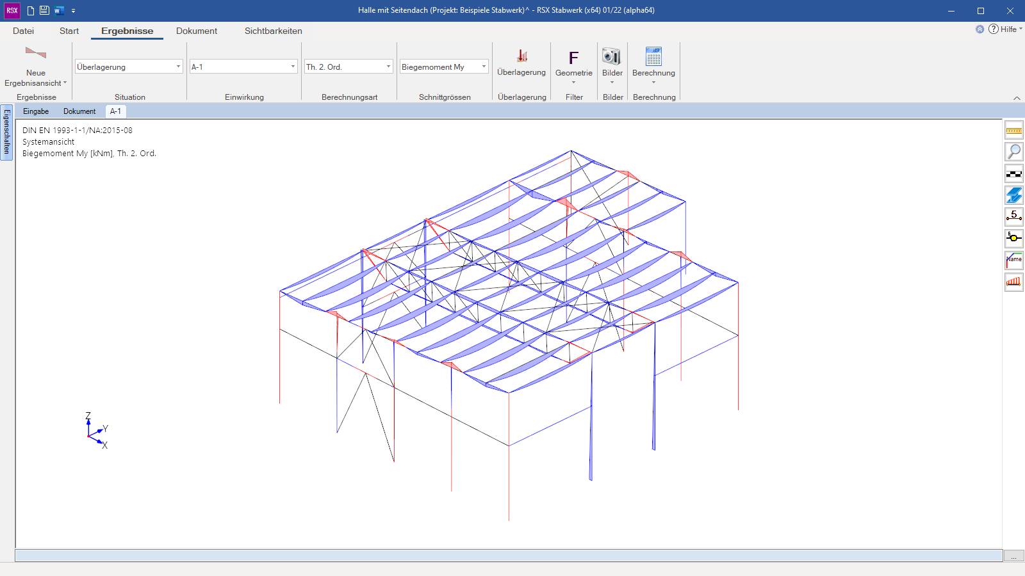Click the 'DIN EN 1993-1-1/NA:2015-08' text
Screen dimensions: 1025x576
[78, 131]
